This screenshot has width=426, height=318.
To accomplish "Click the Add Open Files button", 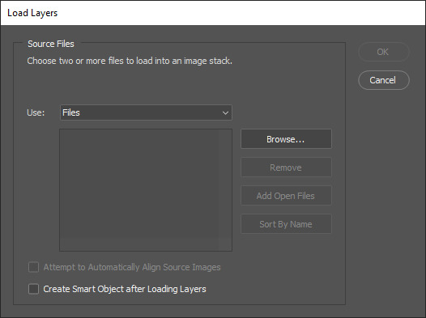I will [286, 196].
